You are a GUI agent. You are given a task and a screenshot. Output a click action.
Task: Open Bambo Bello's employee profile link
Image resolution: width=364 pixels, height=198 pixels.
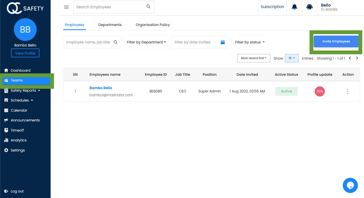tap(101, 88)
